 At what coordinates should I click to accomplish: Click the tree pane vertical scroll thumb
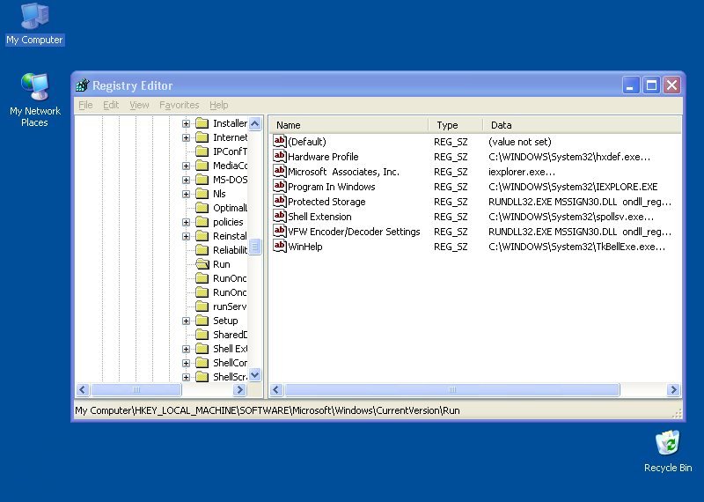point(254,247)
